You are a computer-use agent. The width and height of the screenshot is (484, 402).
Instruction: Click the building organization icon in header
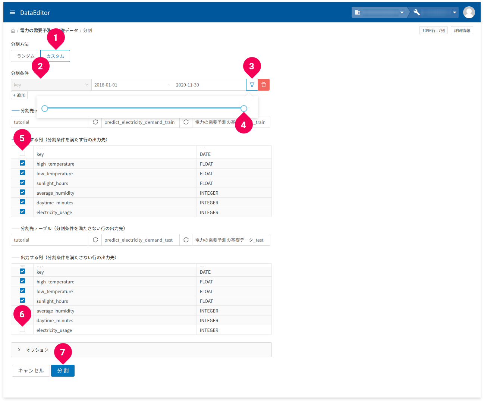click(358, 12)
